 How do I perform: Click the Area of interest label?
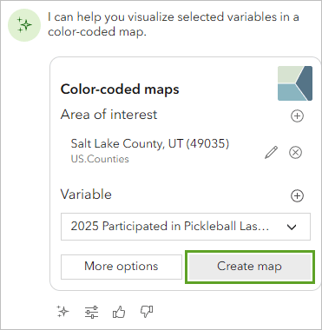tap(108, 115)
